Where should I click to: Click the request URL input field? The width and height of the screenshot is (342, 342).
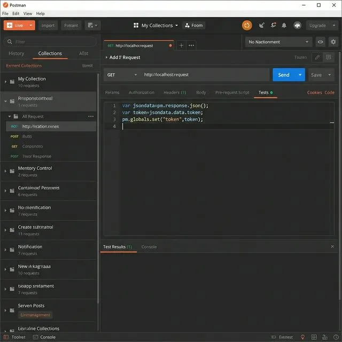[203, 75]
